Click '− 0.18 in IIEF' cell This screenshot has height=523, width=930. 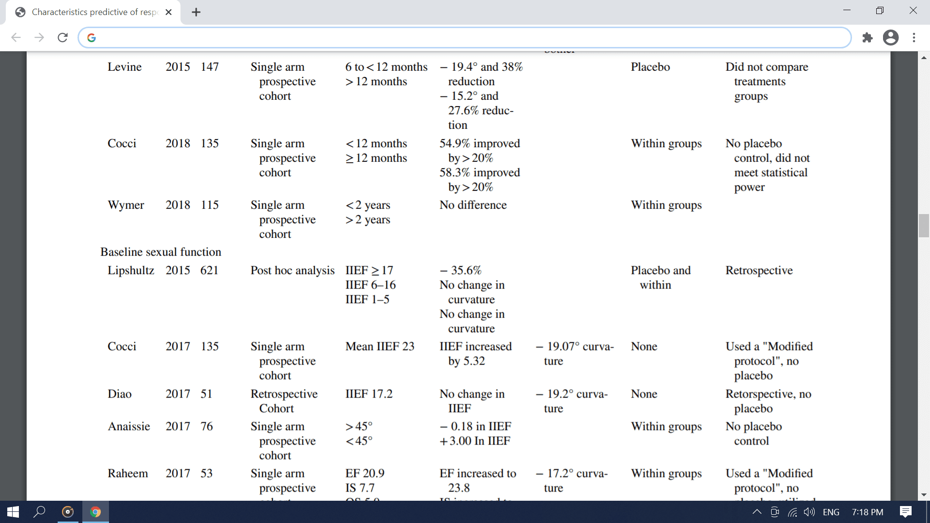pos(476,427)
